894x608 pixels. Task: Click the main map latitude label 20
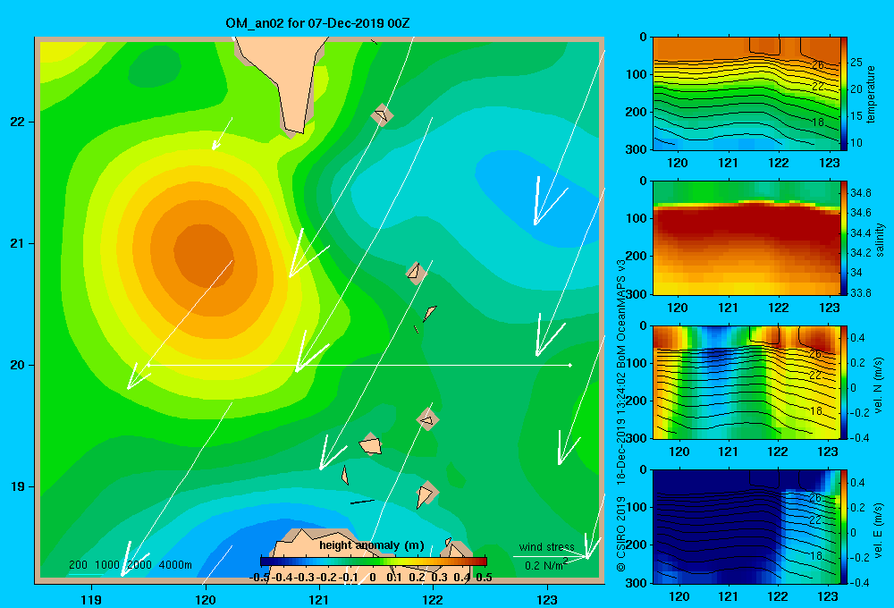pyautogui.click(x=17, y=365)
